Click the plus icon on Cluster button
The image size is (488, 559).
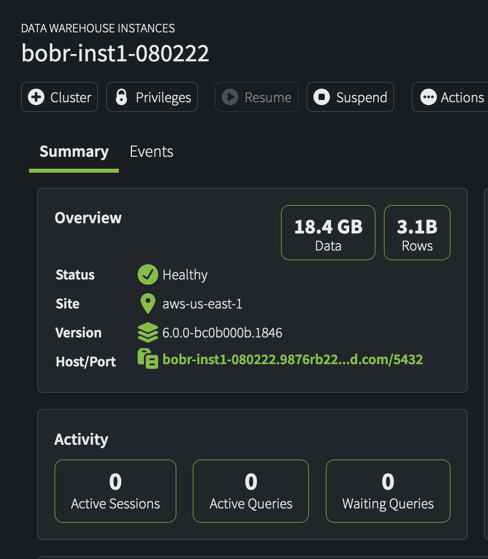coord(36,97)
